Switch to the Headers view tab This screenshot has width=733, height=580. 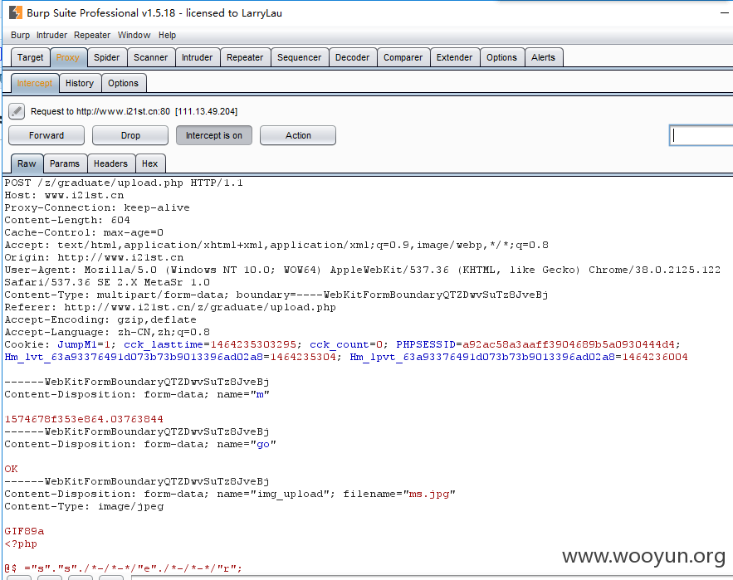click(110, 163)
